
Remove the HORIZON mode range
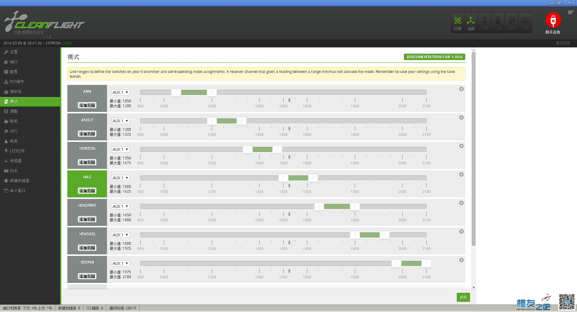(x=461, y=146)
